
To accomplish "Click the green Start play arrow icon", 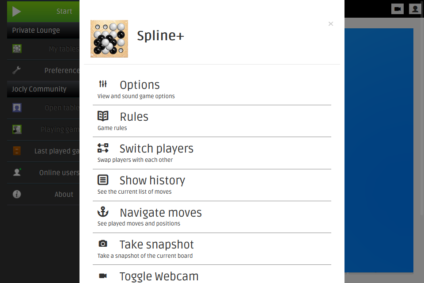I will (x=17, y=11).
